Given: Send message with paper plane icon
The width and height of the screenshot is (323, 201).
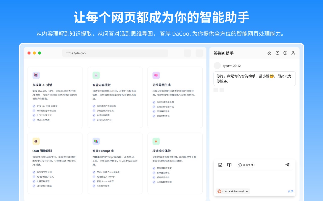Looking at the screenshot, I should [287, 165].
